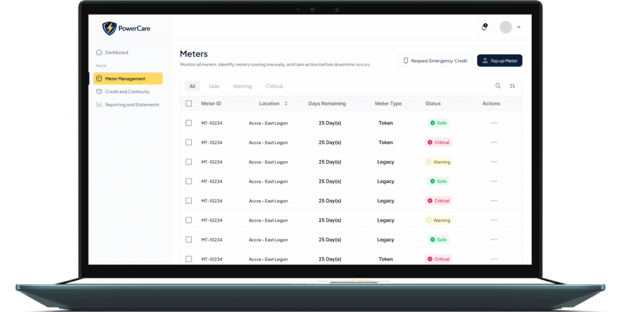Expand the account menu chevron

point(519,27)
